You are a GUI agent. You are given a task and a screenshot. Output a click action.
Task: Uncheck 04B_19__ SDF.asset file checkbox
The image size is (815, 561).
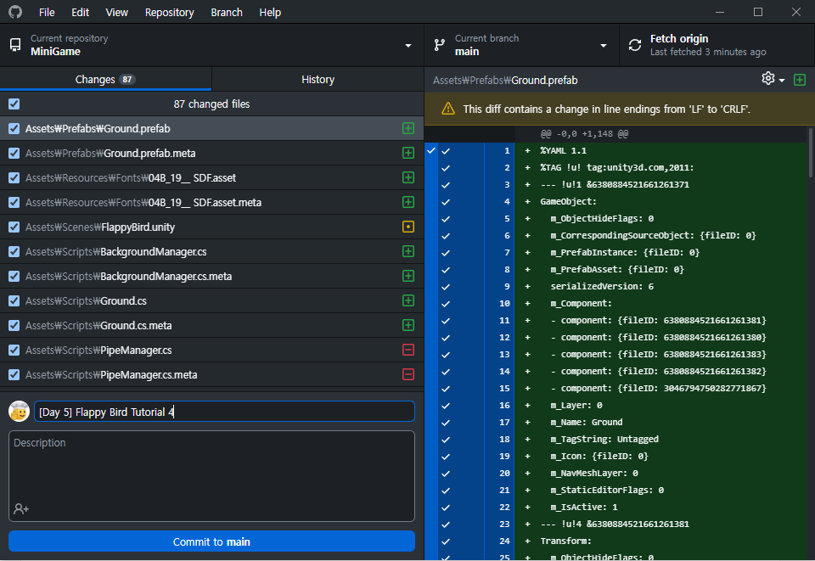pos(14,177)
